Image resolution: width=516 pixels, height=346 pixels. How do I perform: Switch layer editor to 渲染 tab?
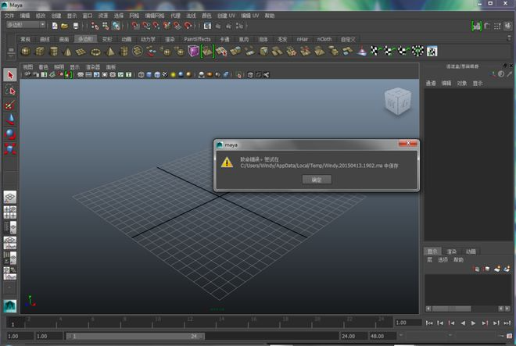[x=452, y=251]
